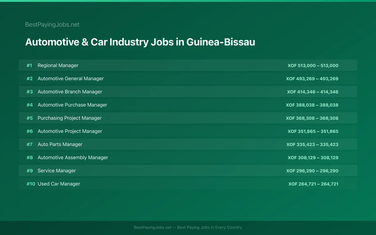The height and width of the screenshot is (235, 376).
Task: Click the Purchasing Project Manager job title
Action: (x=70, y=118)
